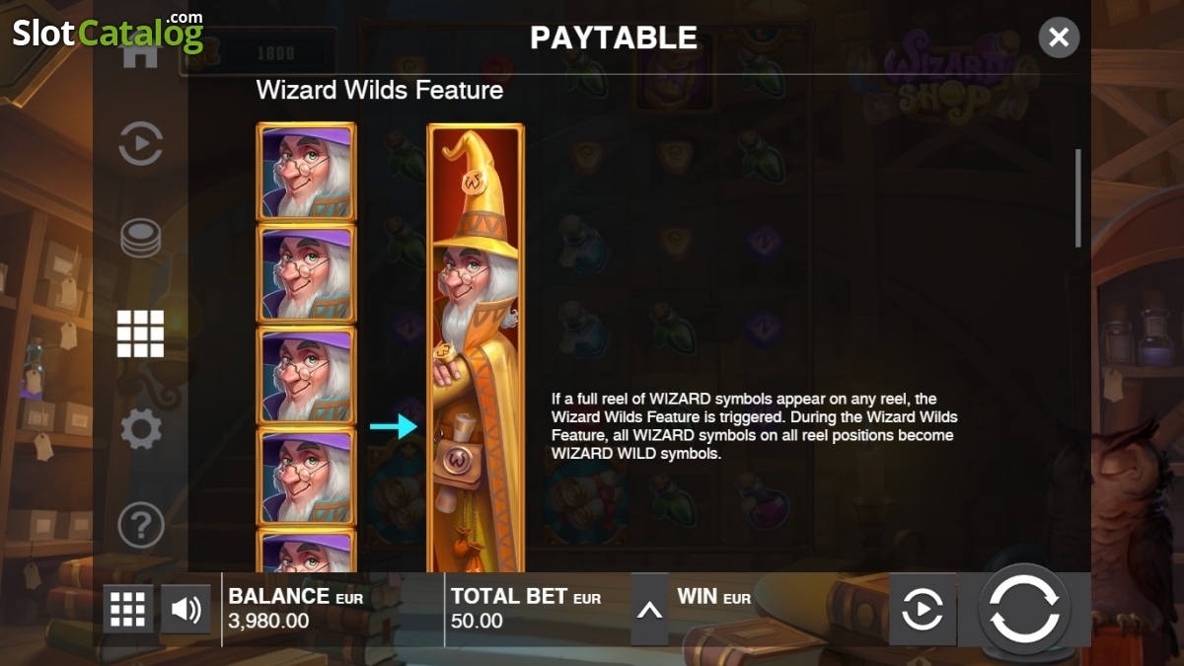Click the paytable vertical scrollbar

coord(1077,197)
